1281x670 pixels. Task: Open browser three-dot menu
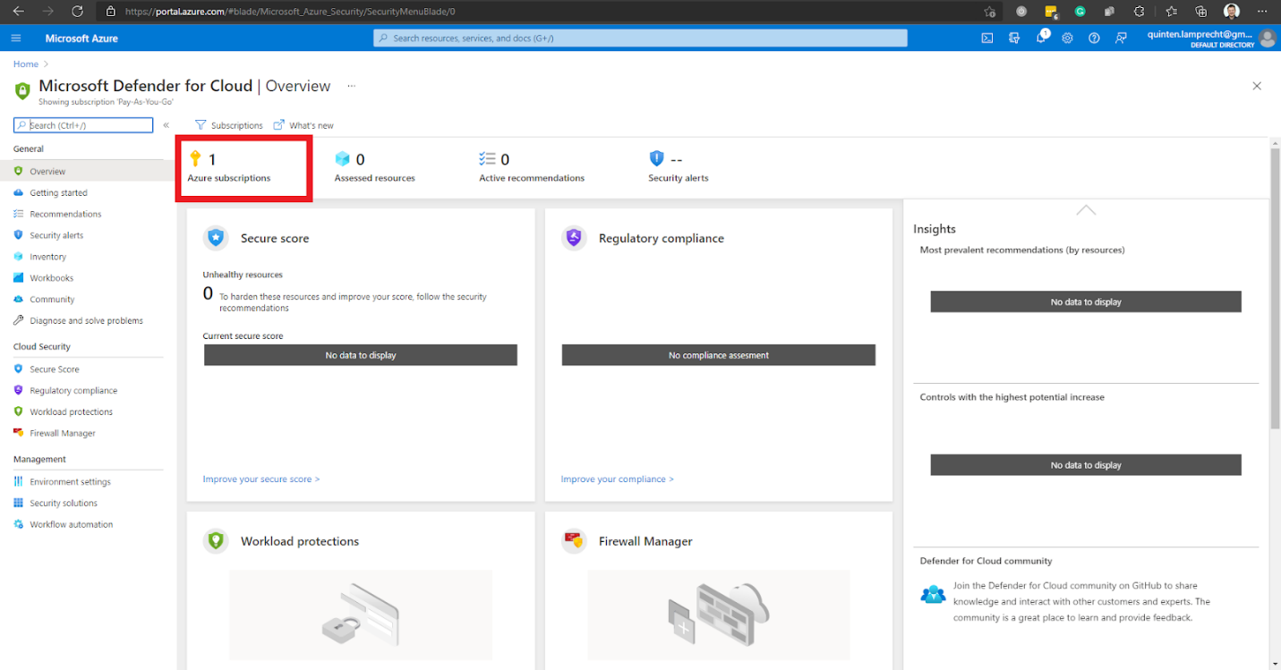click(1262, 12)
